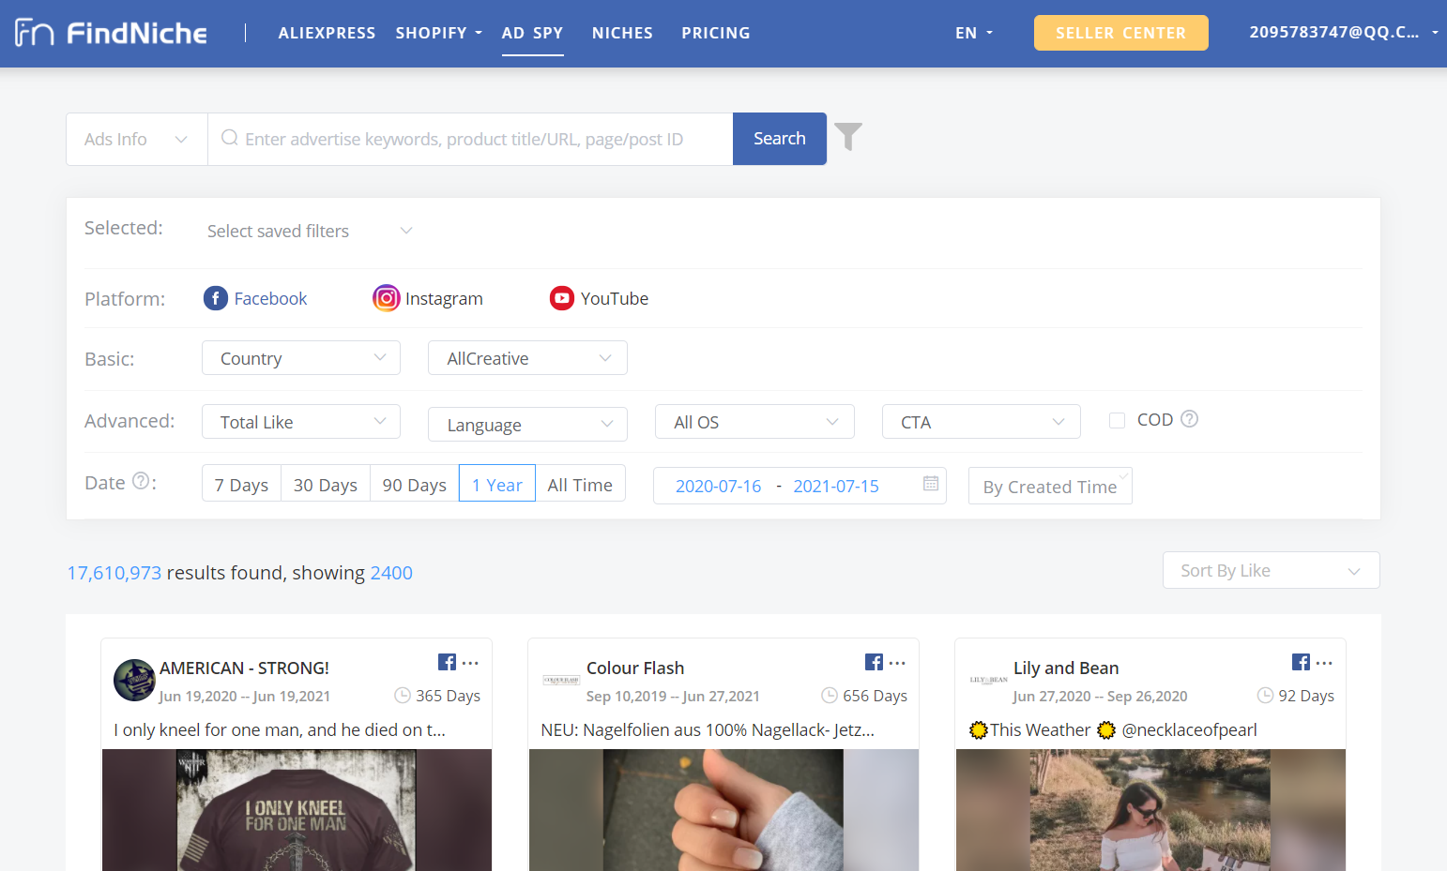Open the Colour Flash nail ad image
The height and width of the screenshot is (871, 1447).
coord(723,810)
